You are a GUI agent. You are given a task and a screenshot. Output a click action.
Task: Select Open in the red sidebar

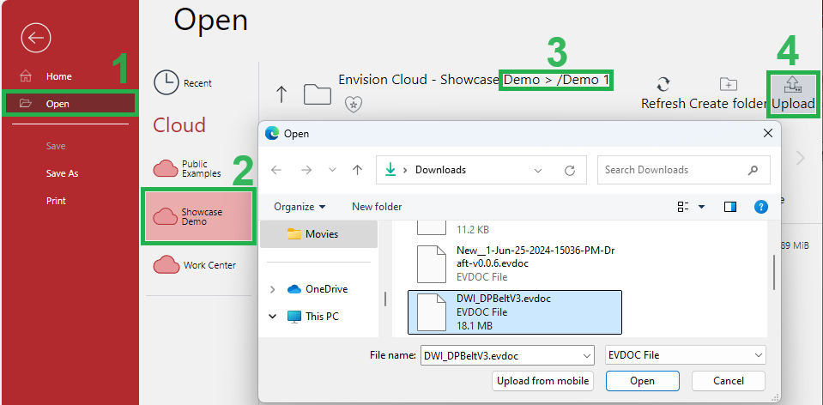point(70,104)
